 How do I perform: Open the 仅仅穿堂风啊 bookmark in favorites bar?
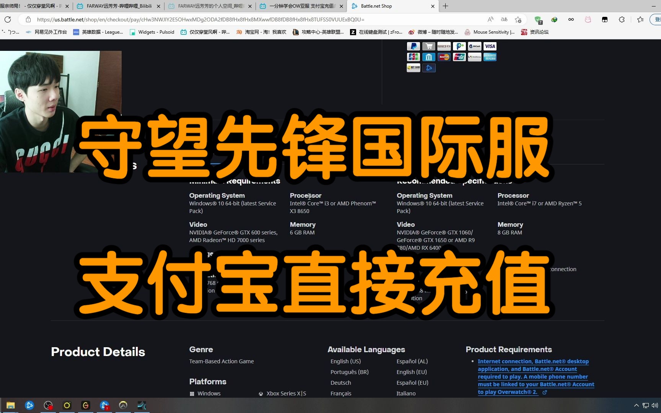[x=205, y=32]
